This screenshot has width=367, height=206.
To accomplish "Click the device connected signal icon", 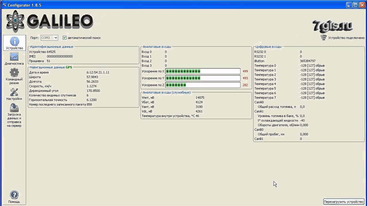I will tap(323, 37).
